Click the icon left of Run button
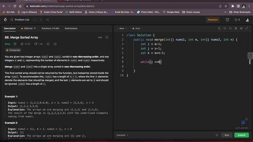This screenshot has width=253, height=142. coord(217,135)
